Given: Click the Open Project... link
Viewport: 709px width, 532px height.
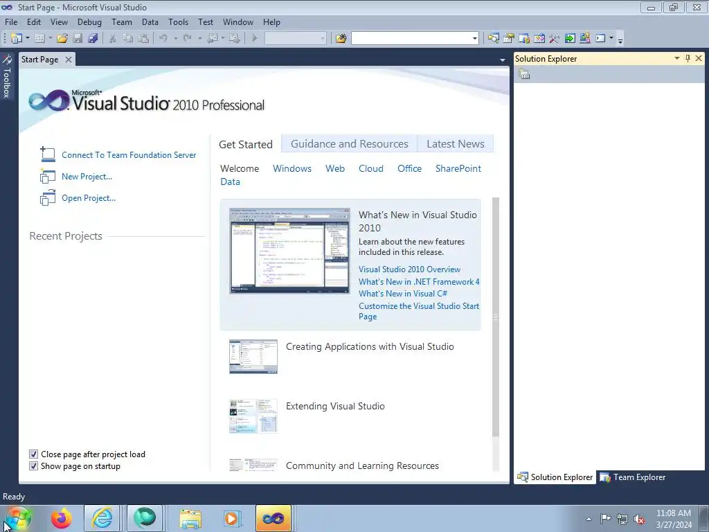Looking at the screenshot, I should 89,198.
